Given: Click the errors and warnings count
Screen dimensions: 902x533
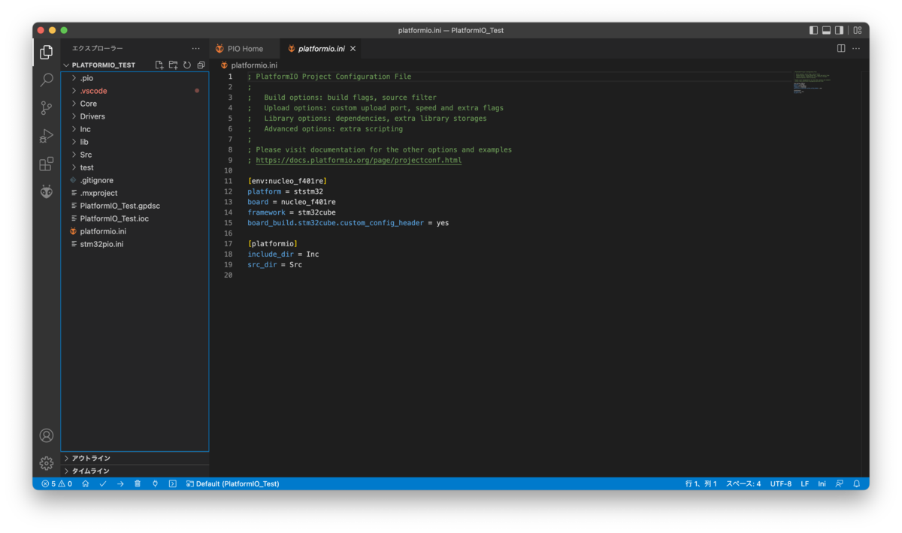Looking at the screenshot, I should pos(57,484).
